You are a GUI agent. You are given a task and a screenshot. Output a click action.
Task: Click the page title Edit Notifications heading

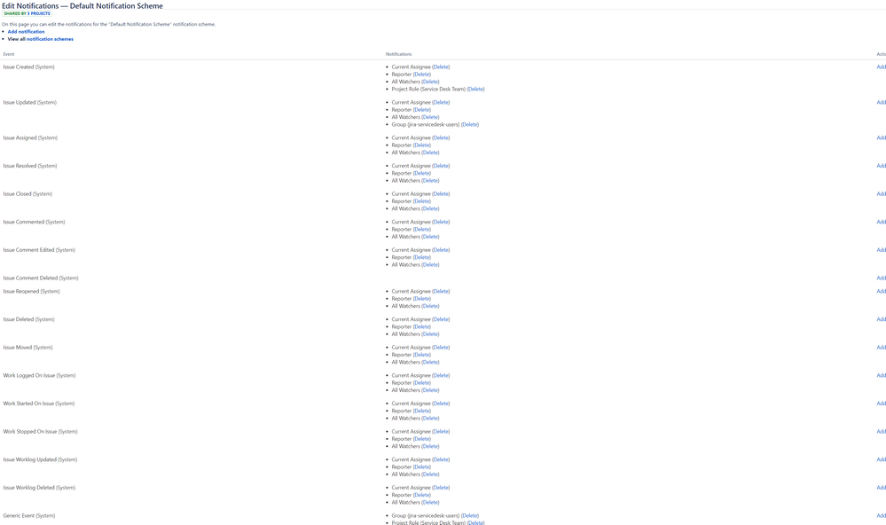[82, 5]
